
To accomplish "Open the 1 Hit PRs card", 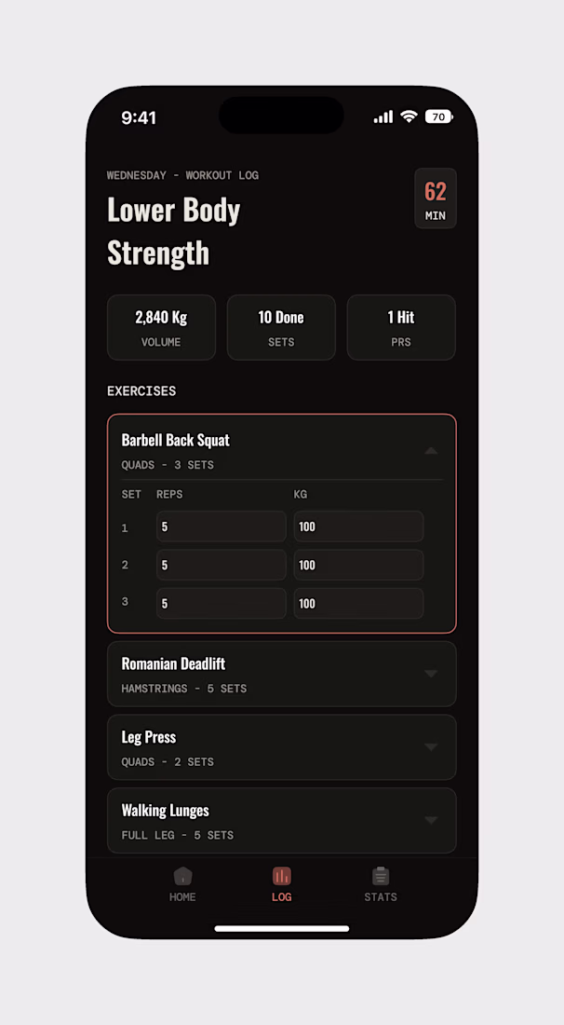I will pos(401,327).
